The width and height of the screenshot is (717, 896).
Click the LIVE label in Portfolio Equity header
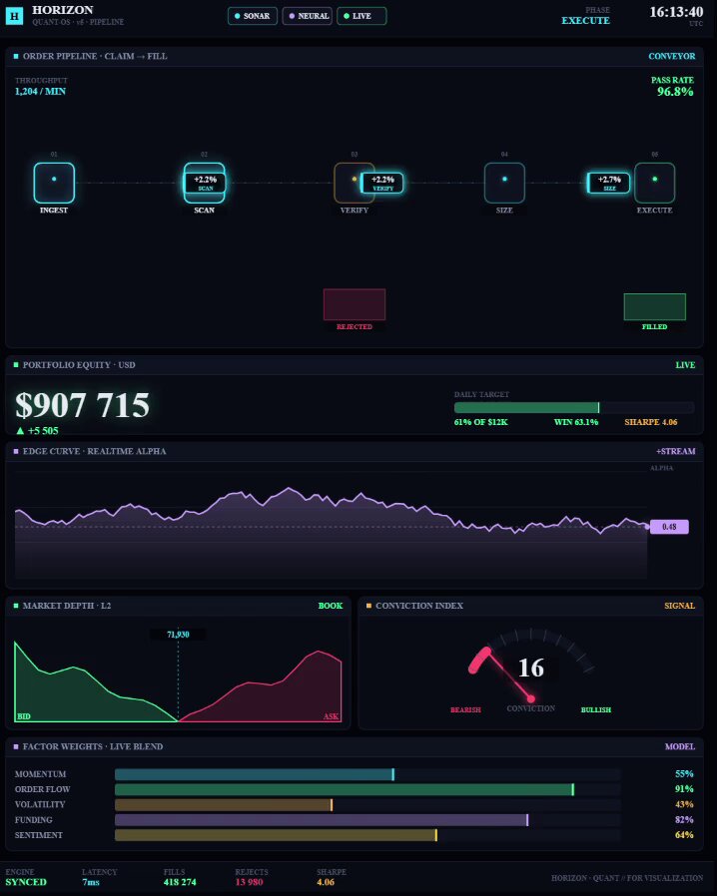coord(685,364)
